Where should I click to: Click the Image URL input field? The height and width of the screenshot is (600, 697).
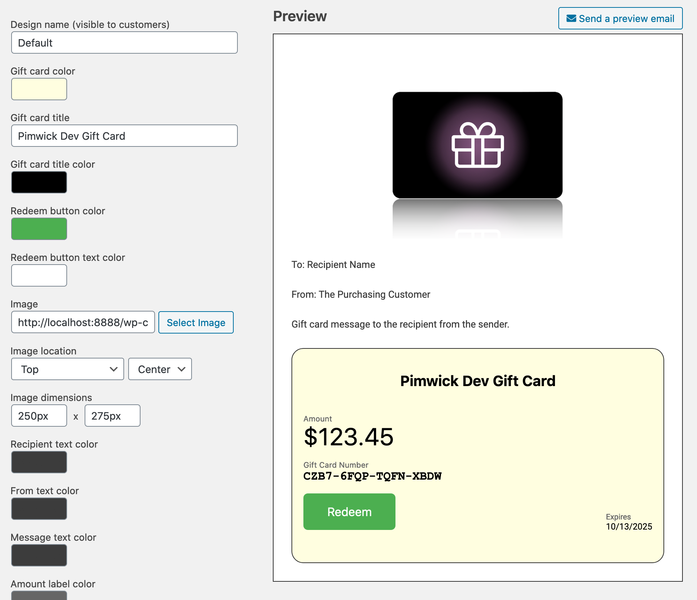(83, 322)
